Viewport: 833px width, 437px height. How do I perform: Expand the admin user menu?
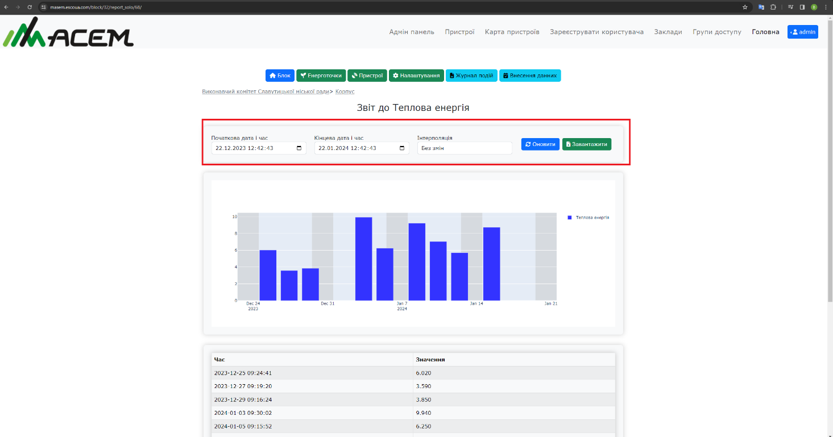(x=802, y=32)
